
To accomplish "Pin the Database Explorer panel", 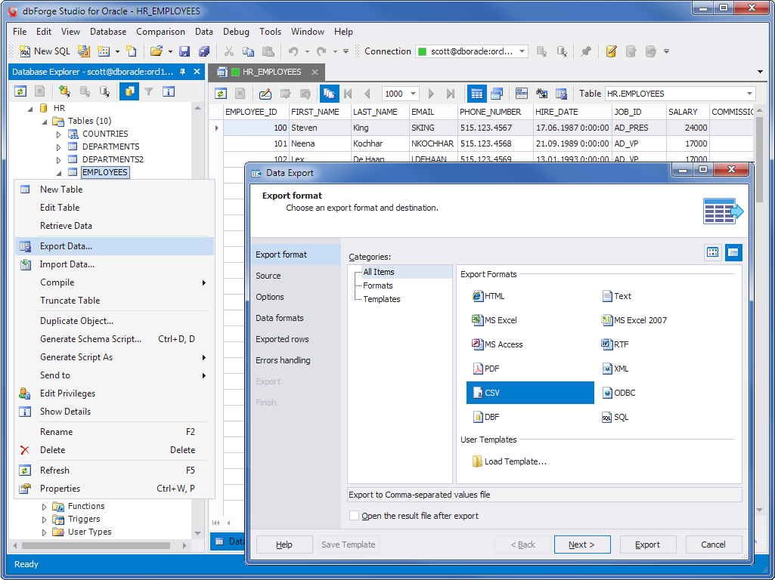I will click(x=182, y=72).
